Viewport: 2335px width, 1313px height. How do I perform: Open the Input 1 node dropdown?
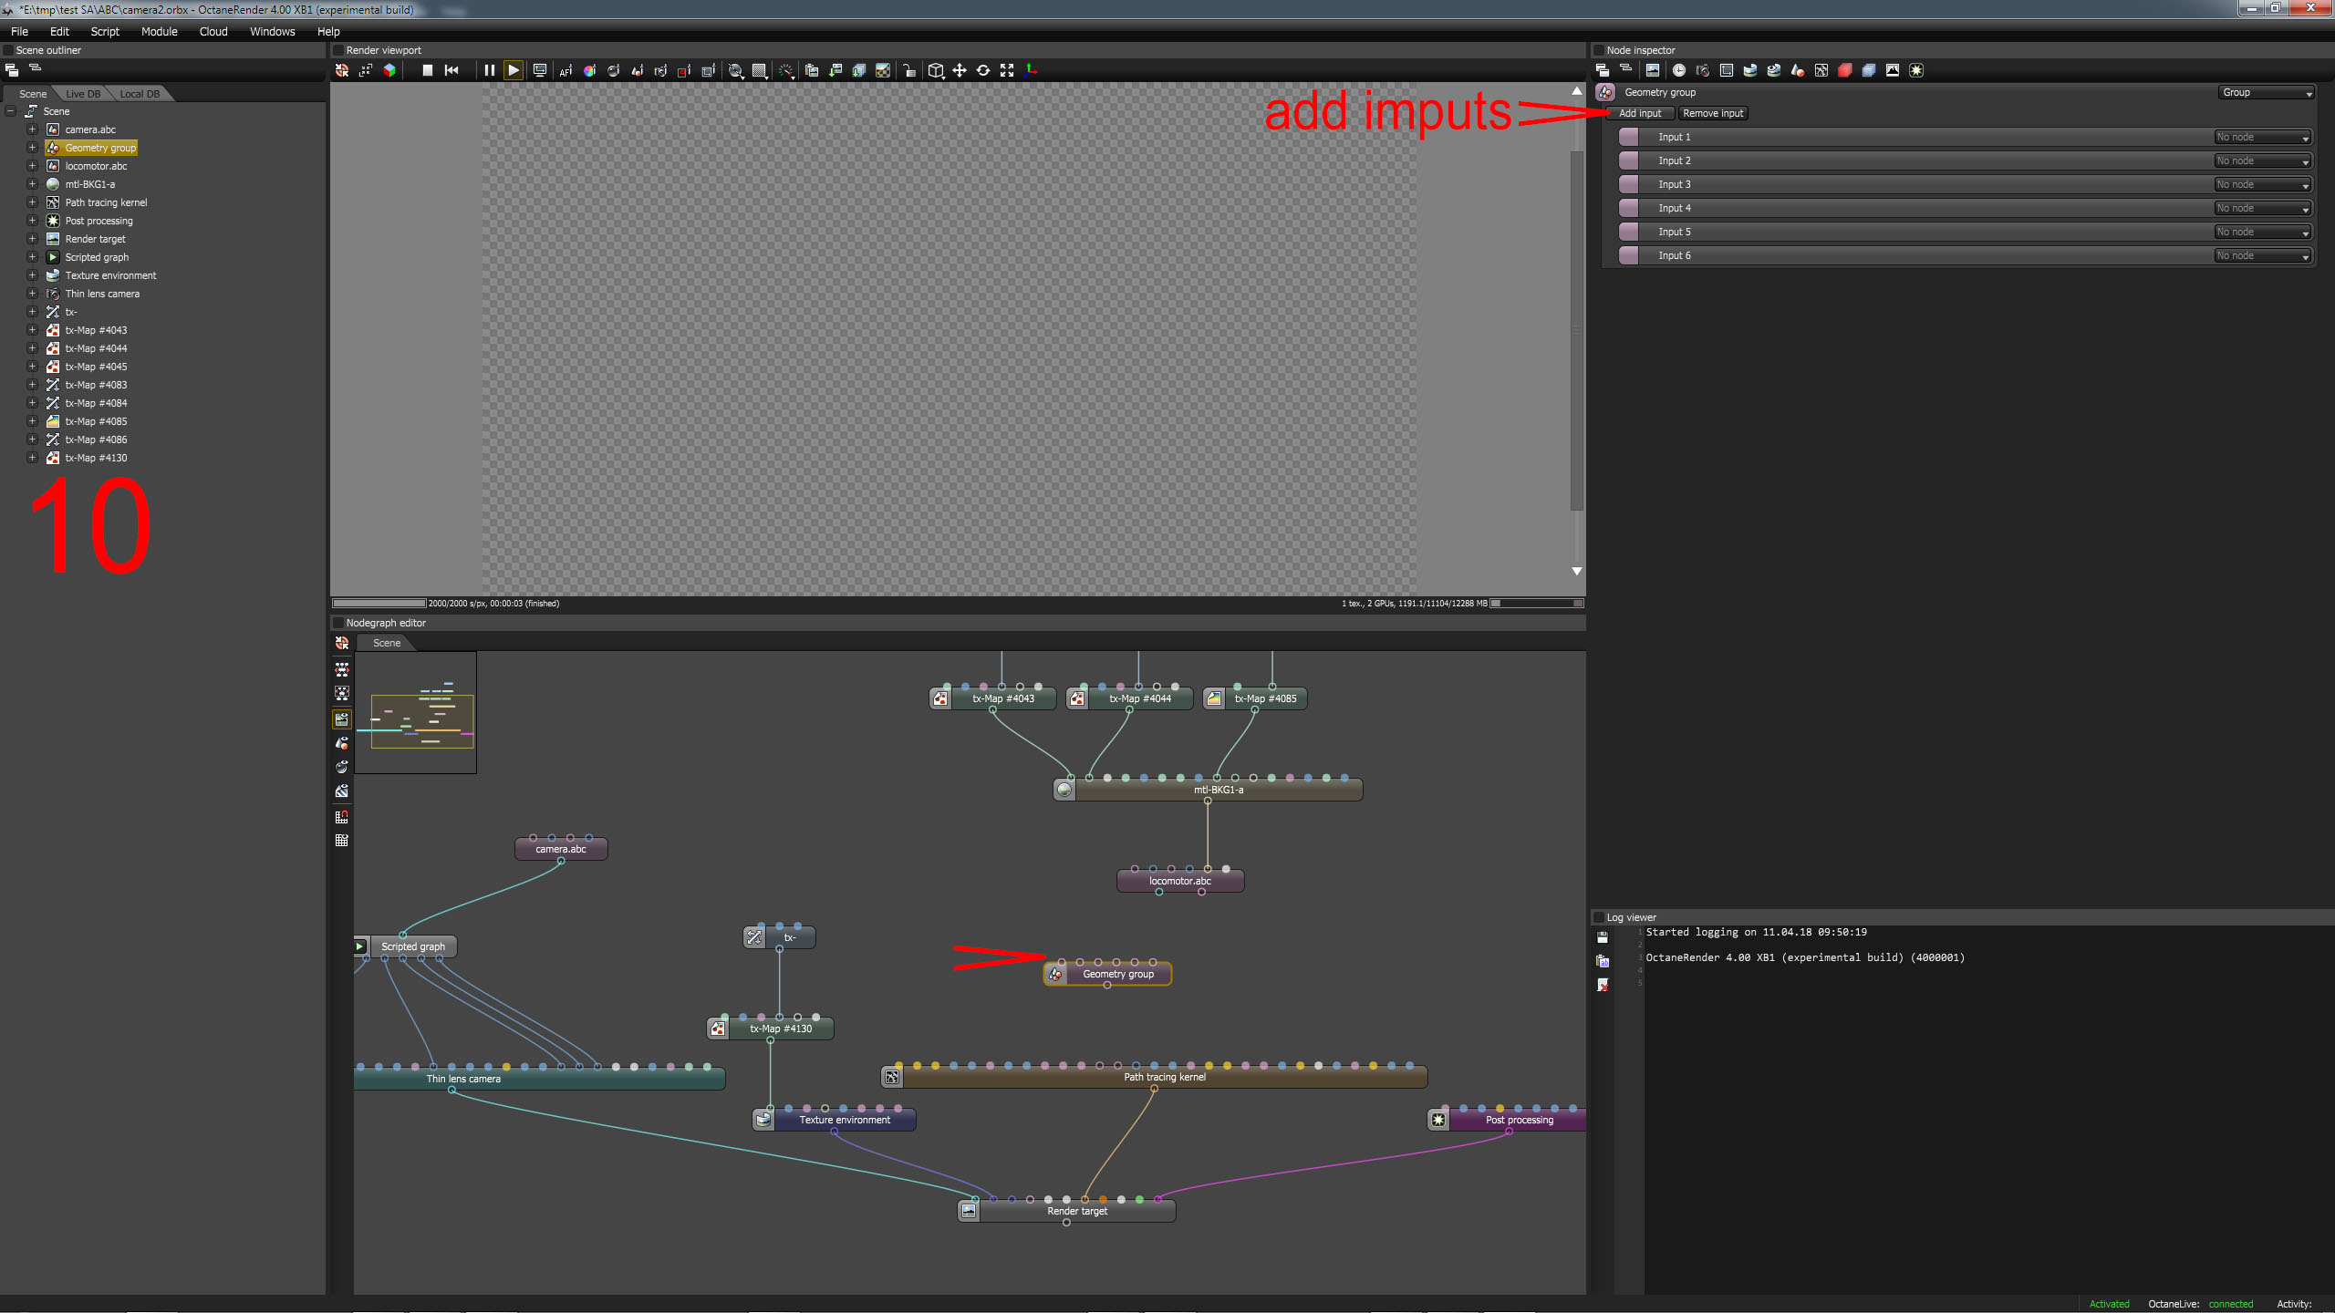[x=2262, y=137]
